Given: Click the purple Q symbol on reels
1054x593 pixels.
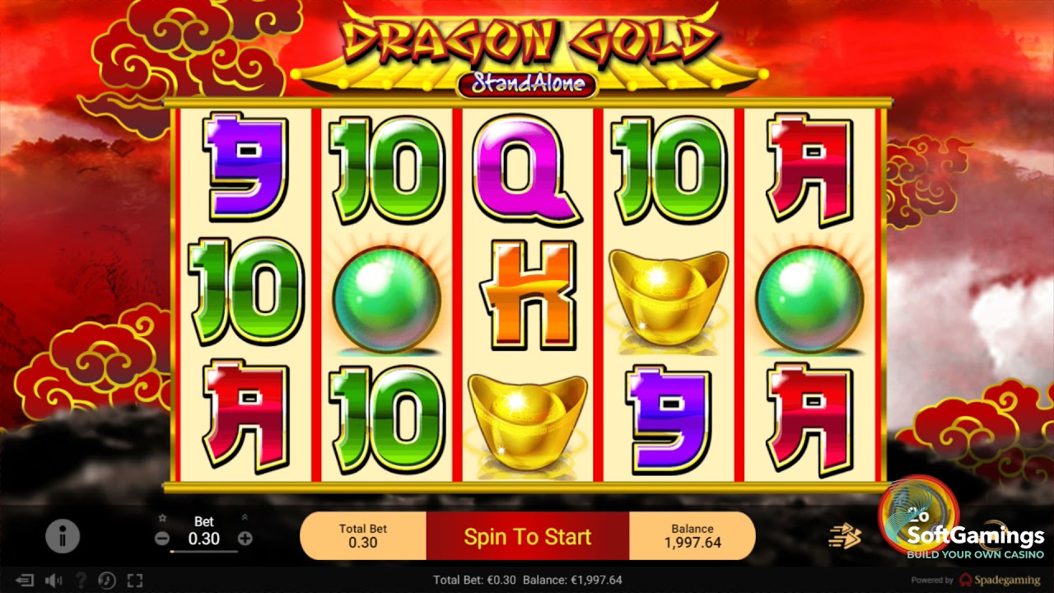Looking at the screenshot, I should click(x=527, y=169).
